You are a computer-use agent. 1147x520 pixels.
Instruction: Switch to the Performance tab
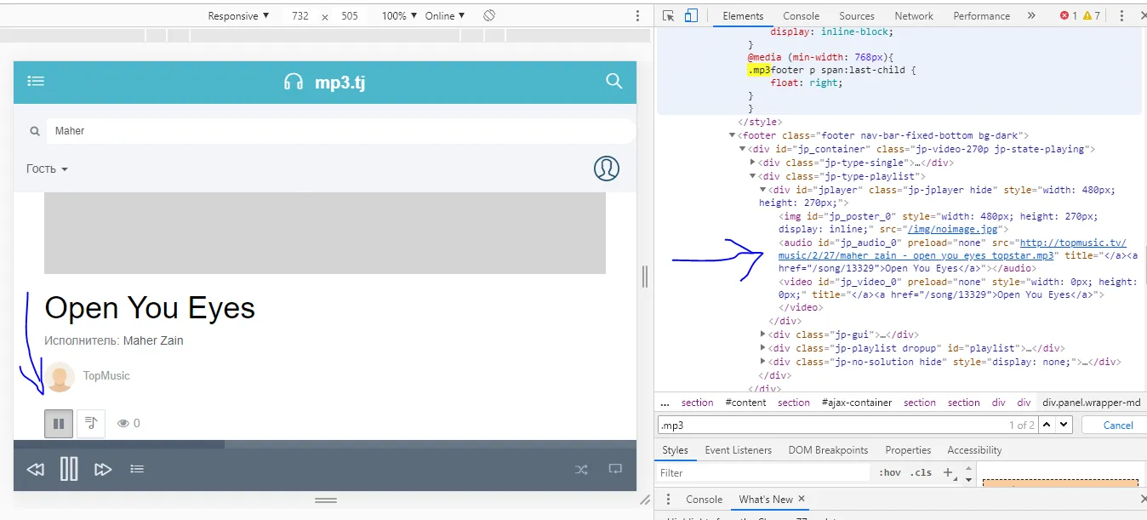tap(982, 16)
